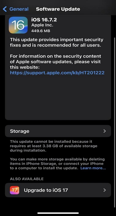Go back to General settings label
The width and height of the screenshot is (116, 216).
pos(19,9)
